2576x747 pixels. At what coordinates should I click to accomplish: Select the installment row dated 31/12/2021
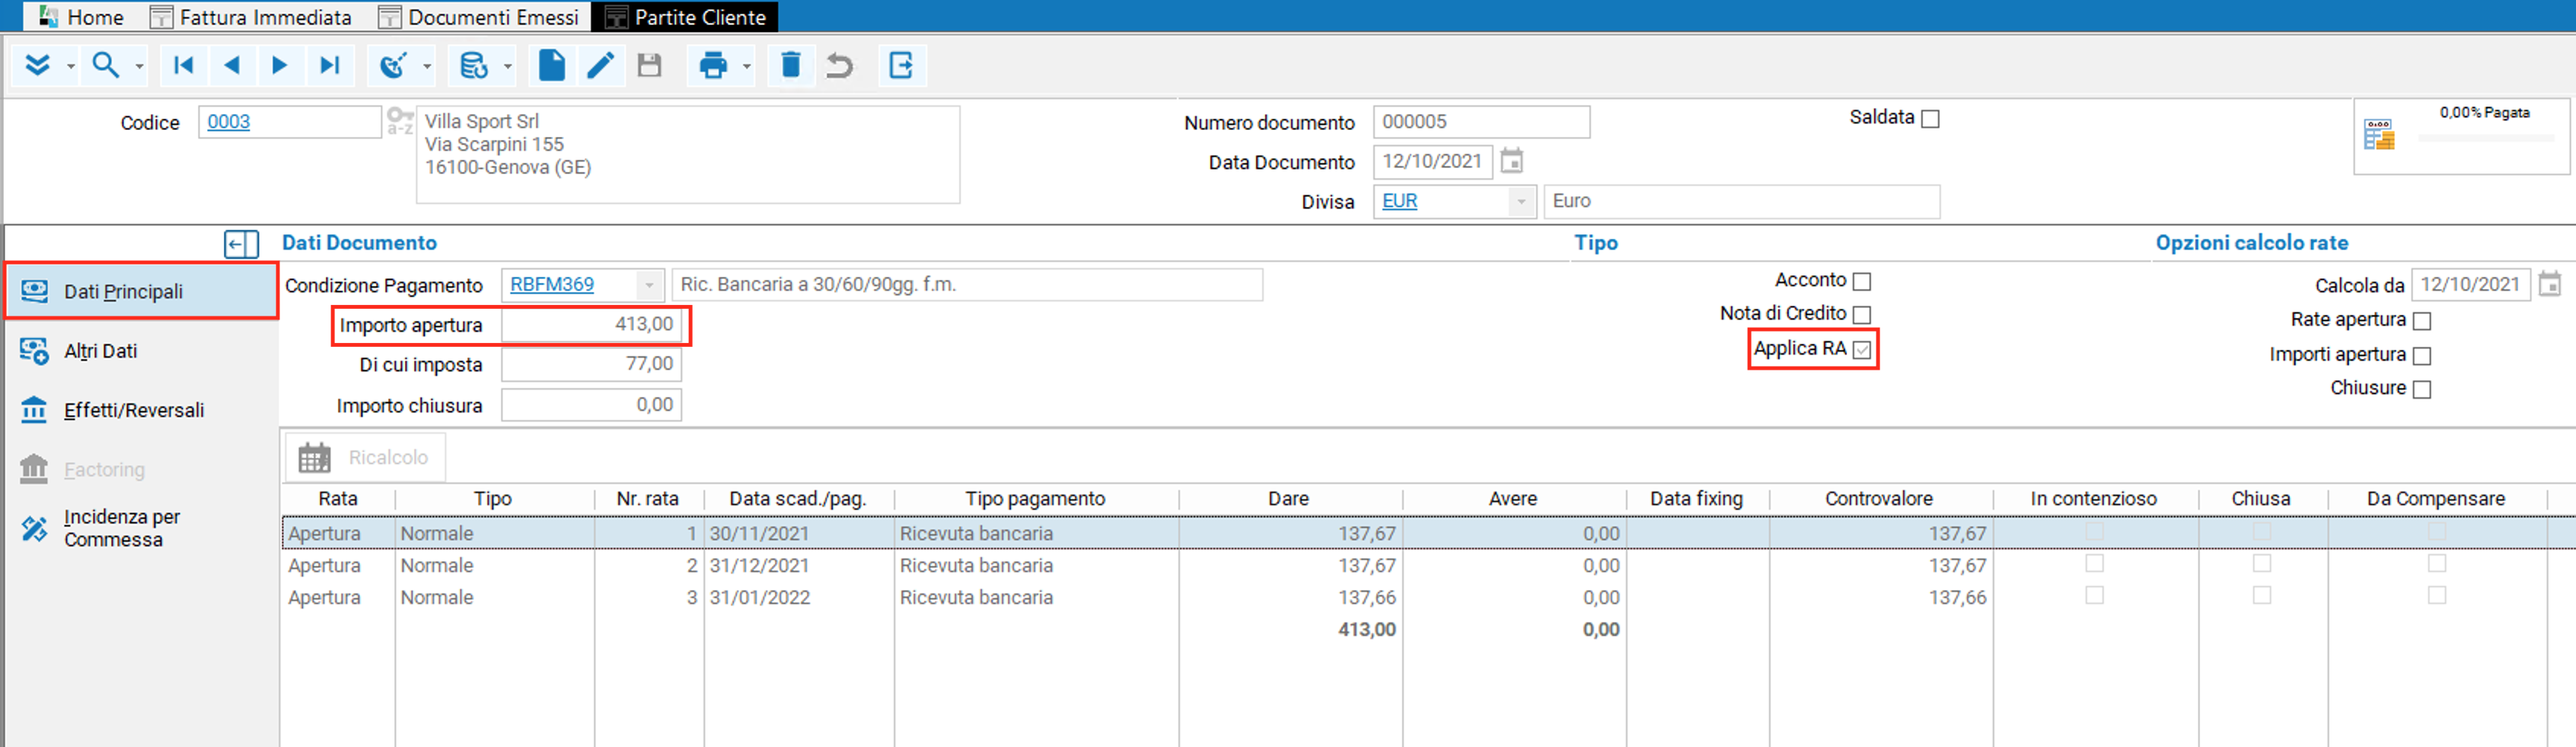click(x=1428, y=565)
